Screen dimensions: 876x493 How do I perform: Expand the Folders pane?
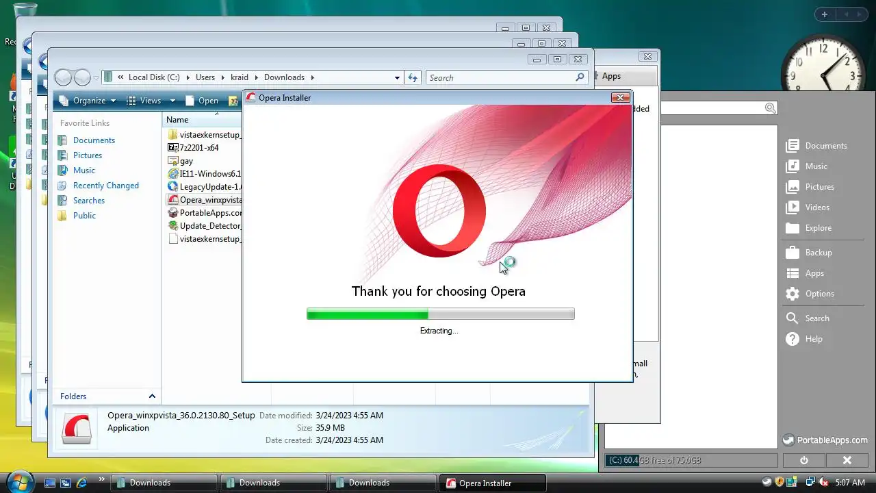point(152,396)
